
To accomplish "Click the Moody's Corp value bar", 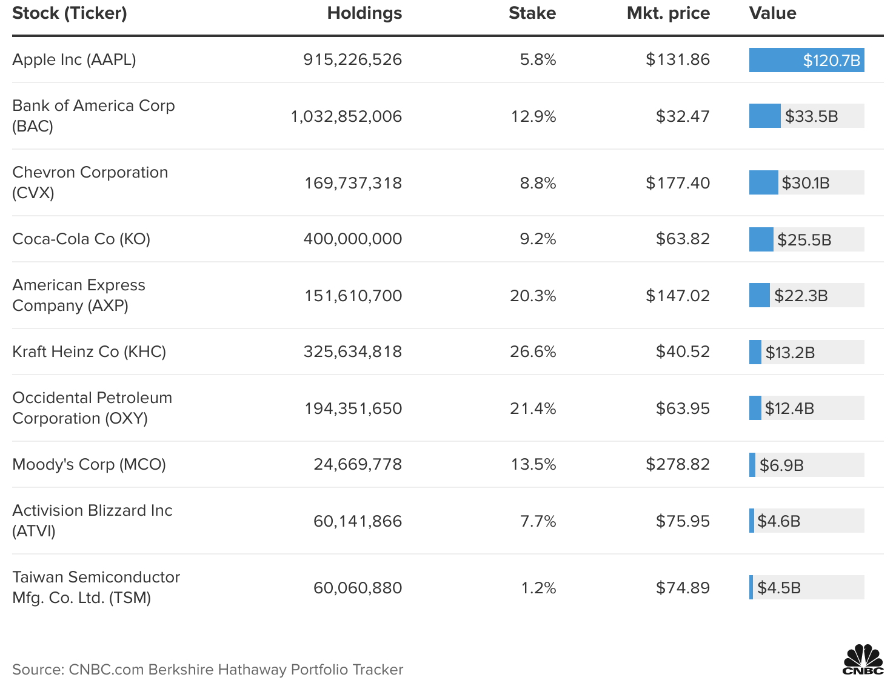I will [806, 464].
